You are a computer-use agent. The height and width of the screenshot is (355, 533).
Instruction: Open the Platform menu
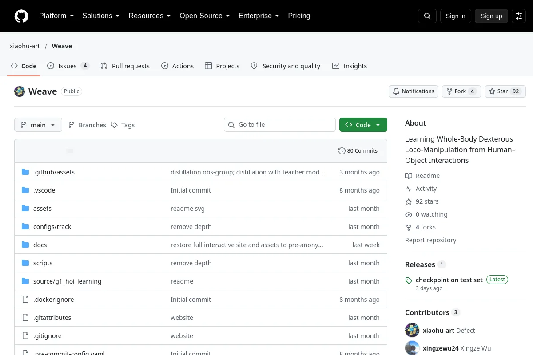[56, 16]
